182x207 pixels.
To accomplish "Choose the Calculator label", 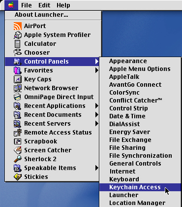I will tap(40, 44).
